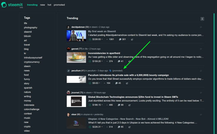Open gavvet's avatar
This screenshot has height=134, width=217.
pyautogui.click(x=68, y=49)
